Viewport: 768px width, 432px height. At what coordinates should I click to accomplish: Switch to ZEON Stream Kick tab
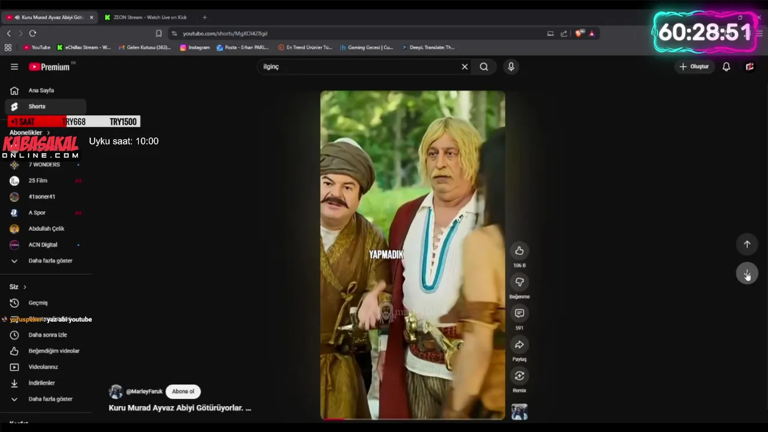click(147, 17)
